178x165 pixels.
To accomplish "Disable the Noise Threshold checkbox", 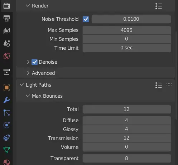I will click(86, 19).
